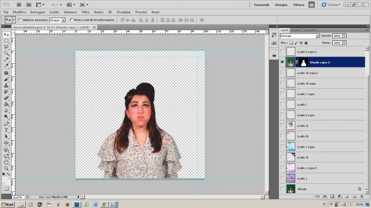This screenshot has width=371, height=208.
Task: Select the Polygonal Lasso tool
Action: pos(6,47)
